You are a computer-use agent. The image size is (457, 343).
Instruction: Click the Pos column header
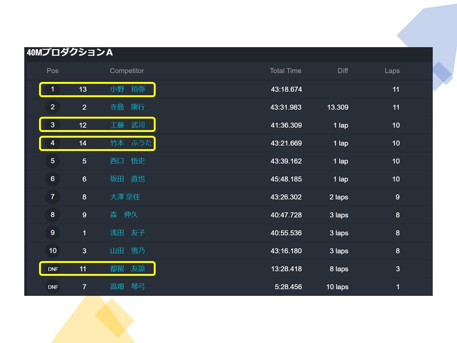coord(52,71)
